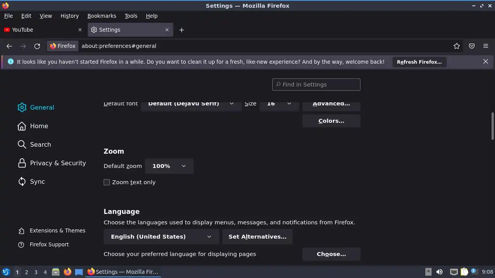
Task: Switch to virtual desktop 3
Action: (x=36, y=272)
